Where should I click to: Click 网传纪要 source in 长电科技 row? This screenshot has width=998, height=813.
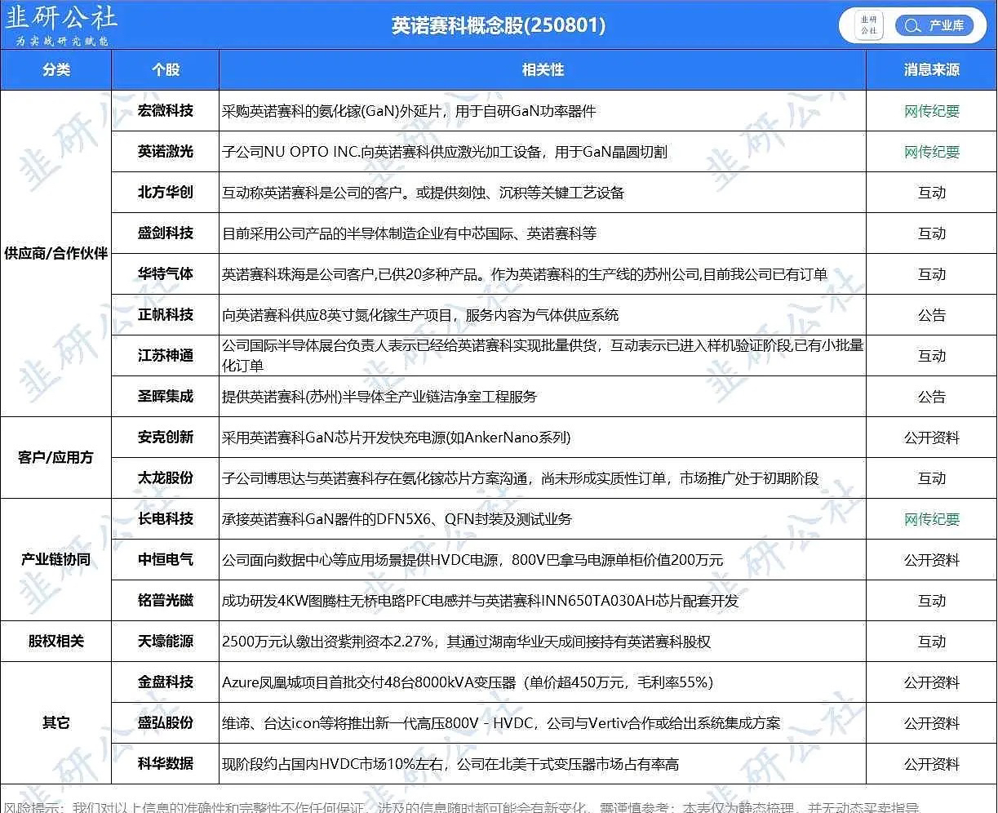click(931, 519)
